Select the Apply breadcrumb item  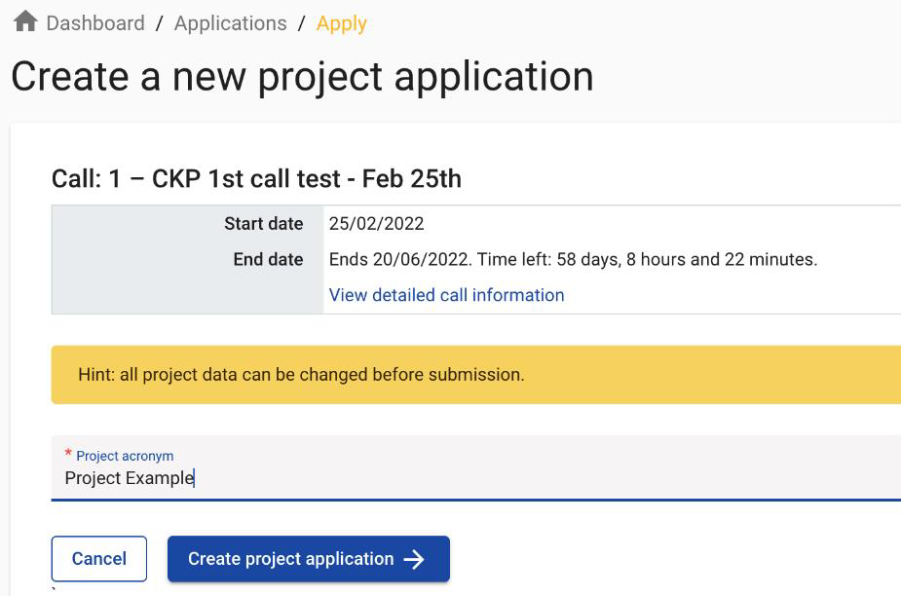pyautogui.click(x=341, y=23)
